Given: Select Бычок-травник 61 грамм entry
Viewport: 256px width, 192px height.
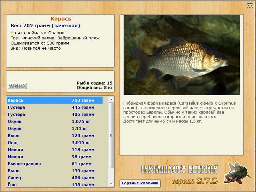Looking at the screenshot, I should point(55,163).
